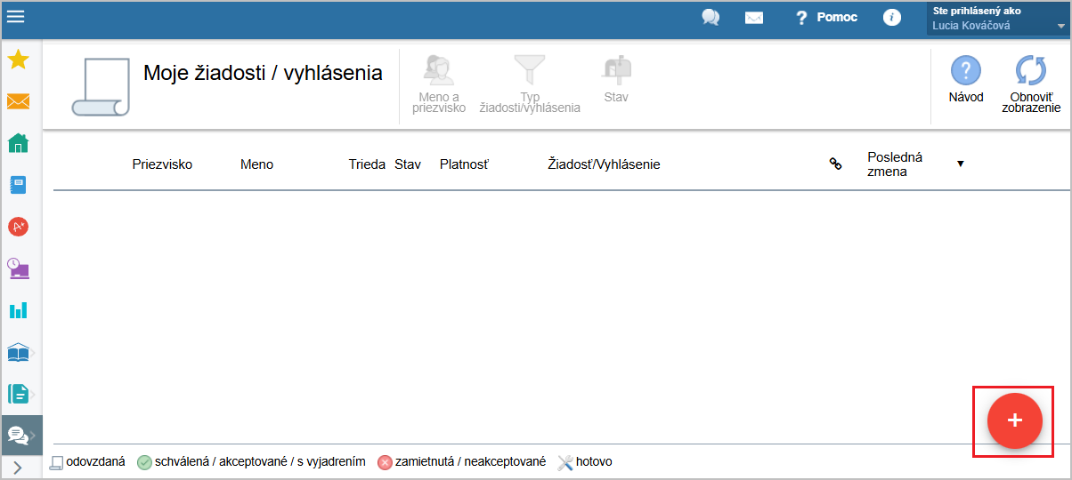Click the Pomoc help link
The image size is (1072, 480).
pyautogui.click(x=827, y=17)
